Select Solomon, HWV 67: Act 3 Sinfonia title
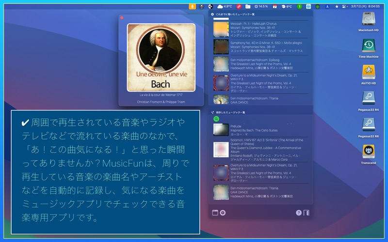The width and height of the screenshot is (388, 242). click(267, 142)
